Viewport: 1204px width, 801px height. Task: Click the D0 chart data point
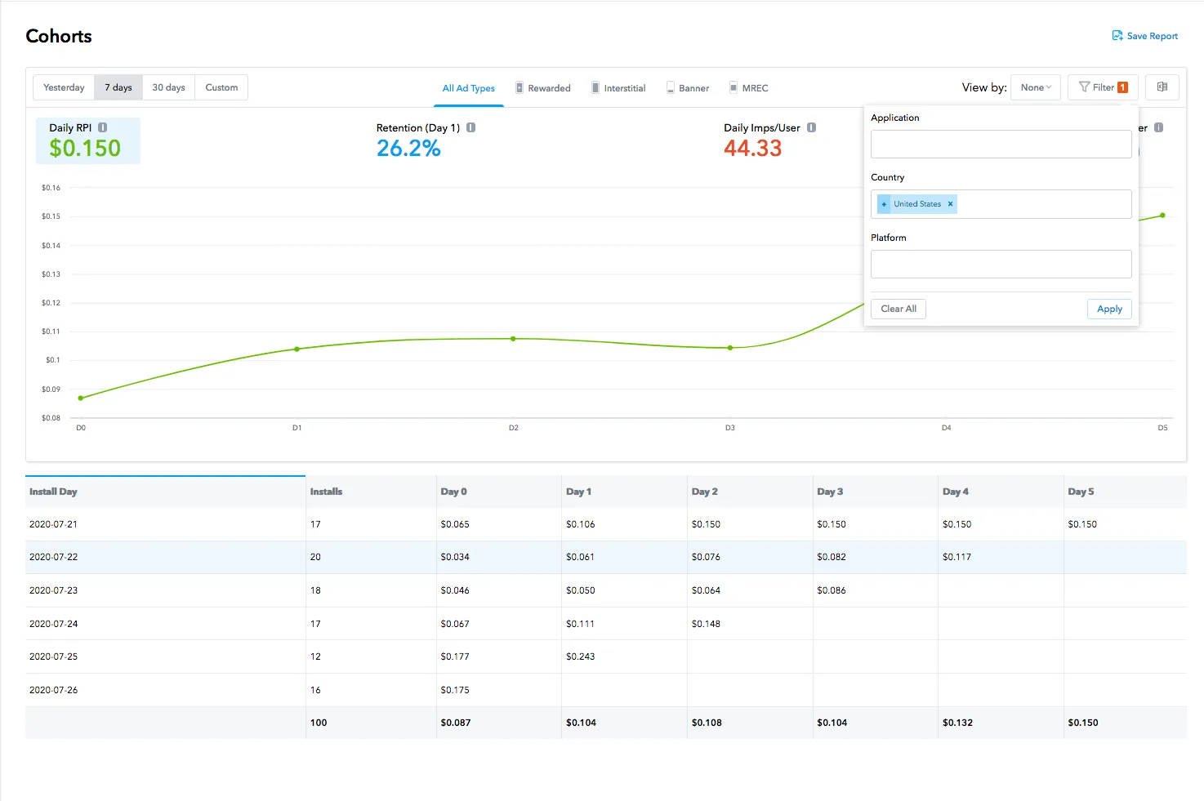tap(80, 398)
